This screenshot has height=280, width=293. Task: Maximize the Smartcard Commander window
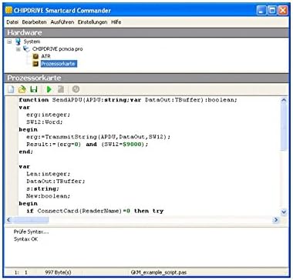[272, 11]
